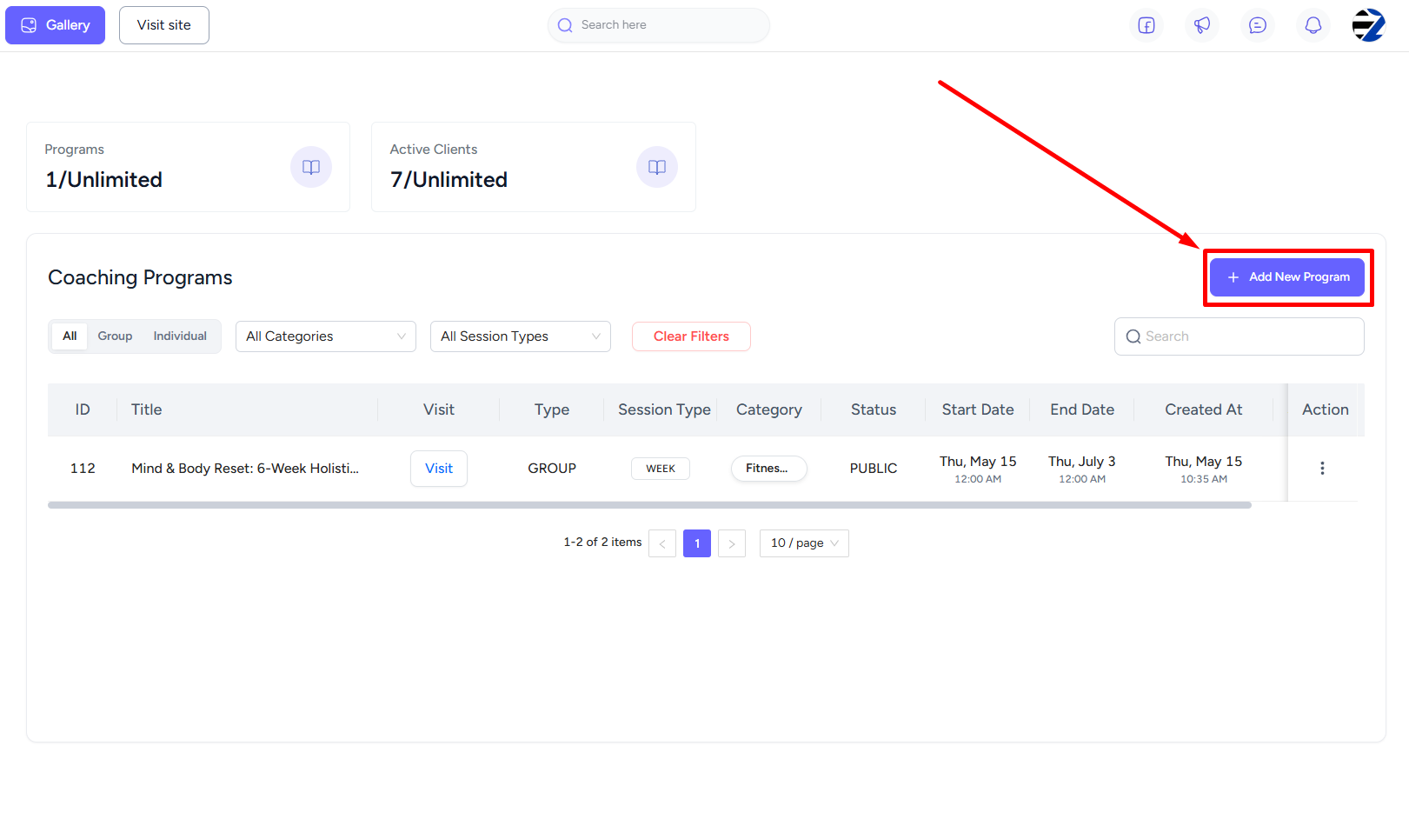Viewport: 1409px width, 819px height.
Task: Select the Individual filter tab
Action: [x=180, y=336]
